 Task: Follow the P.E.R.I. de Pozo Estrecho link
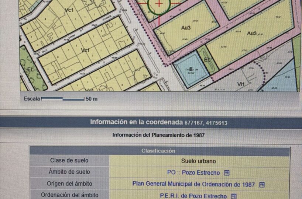coord(193,196)
